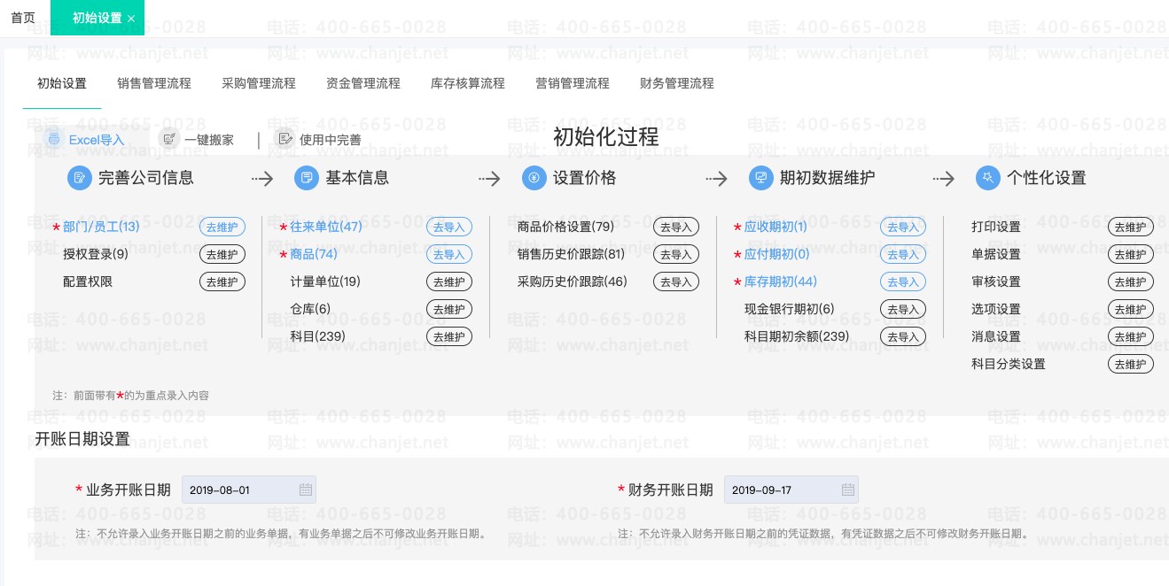
Task: Click the 使用中完善 label
Action: tap(331, 139)
